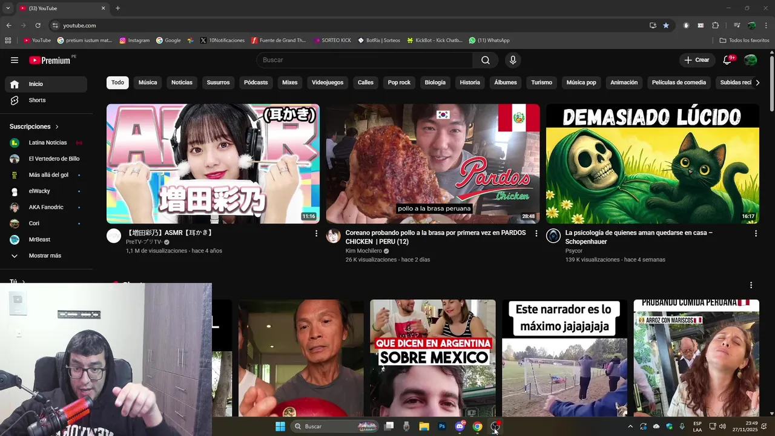Open options menu for ASMR video
The width and height of the screenshot is (775, 436).
pyautogui.click(x=316, y=233)
